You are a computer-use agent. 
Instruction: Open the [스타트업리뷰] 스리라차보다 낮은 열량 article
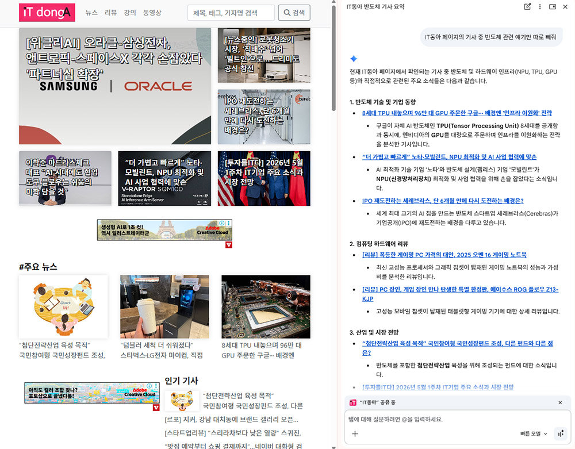click(x=232, y=433)
